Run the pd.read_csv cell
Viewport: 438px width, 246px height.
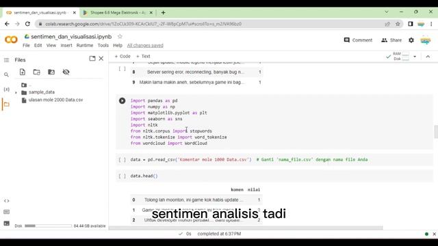pyautogui.click(x=122, y=159)
